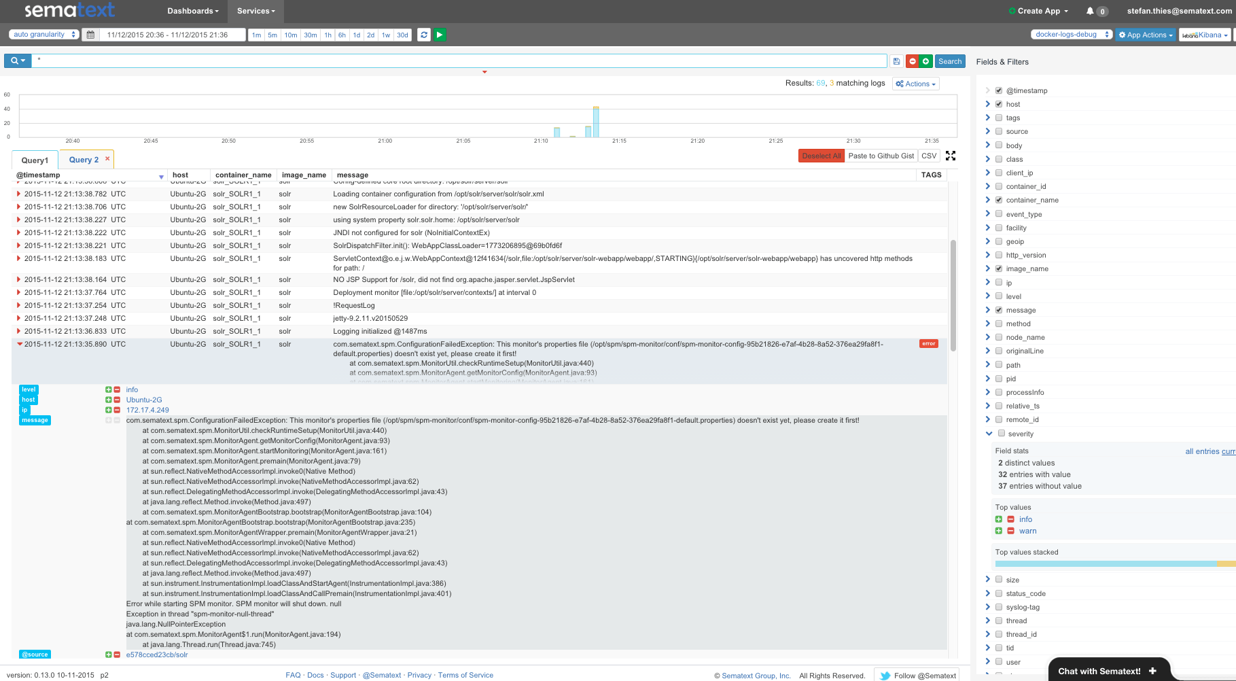Open the Create App menu
The image size is (1236, 681).
point(1038,11)
